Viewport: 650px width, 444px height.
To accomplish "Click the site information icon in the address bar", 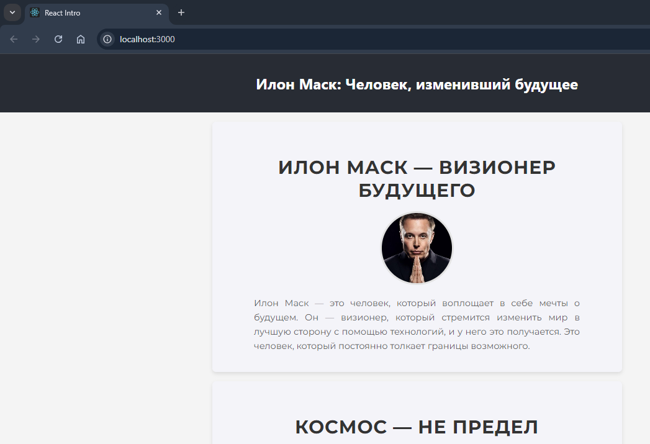I will point(107,39).
